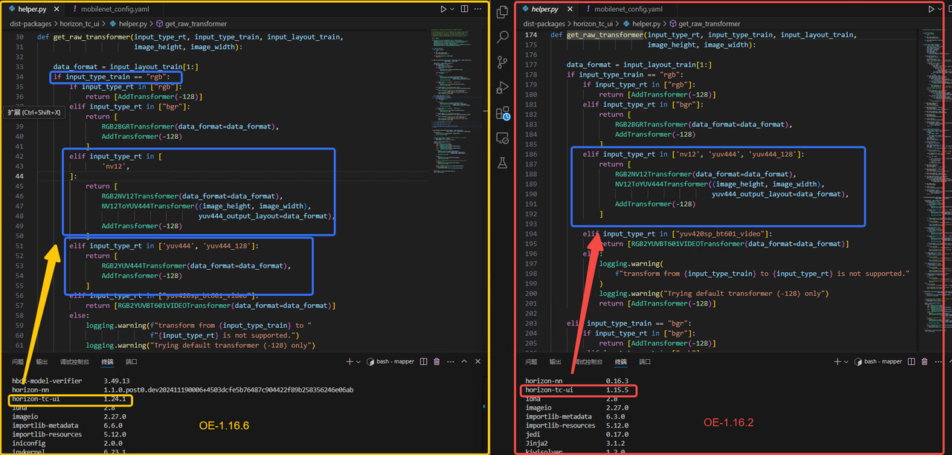Select the 调试控制台 tab in the left panel
The image size is (952, 455).
(x=75, y=362)
